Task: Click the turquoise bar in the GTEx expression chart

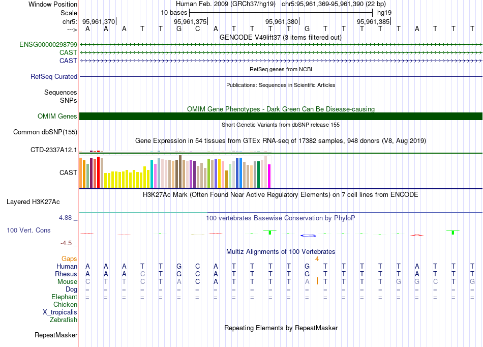Action: pos(152,173)
